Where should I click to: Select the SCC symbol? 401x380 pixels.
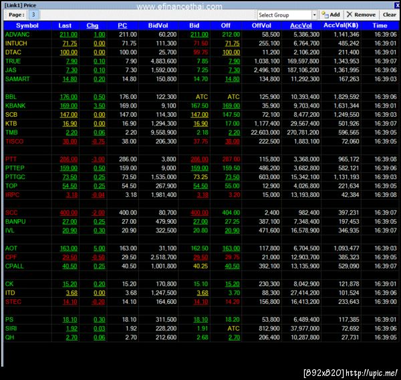(11, 212)
